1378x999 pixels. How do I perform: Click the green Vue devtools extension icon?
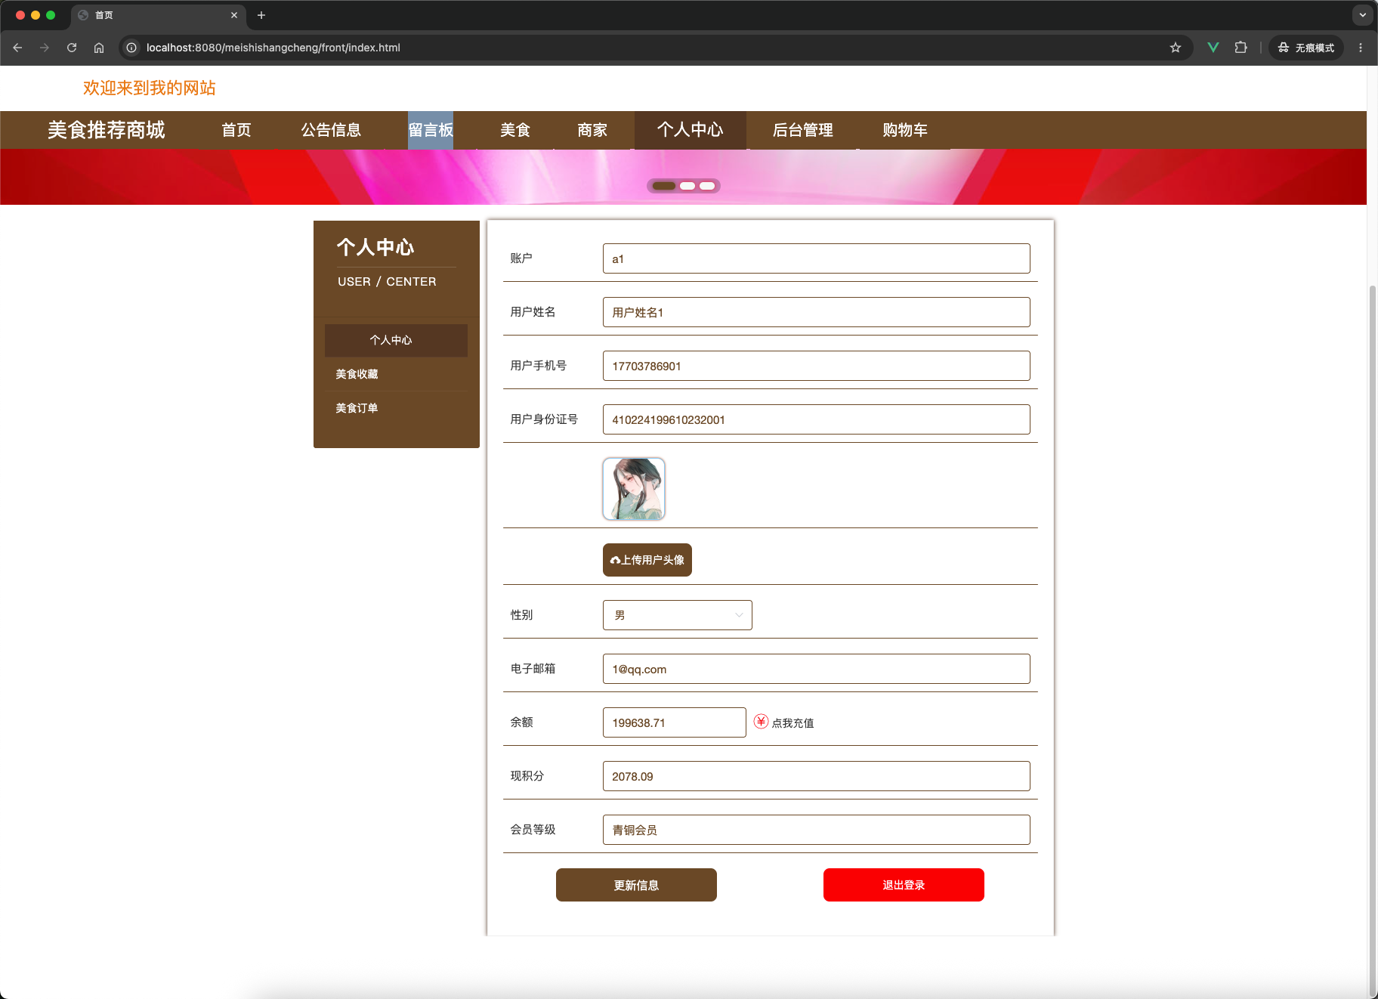(x=1213, y=48)
